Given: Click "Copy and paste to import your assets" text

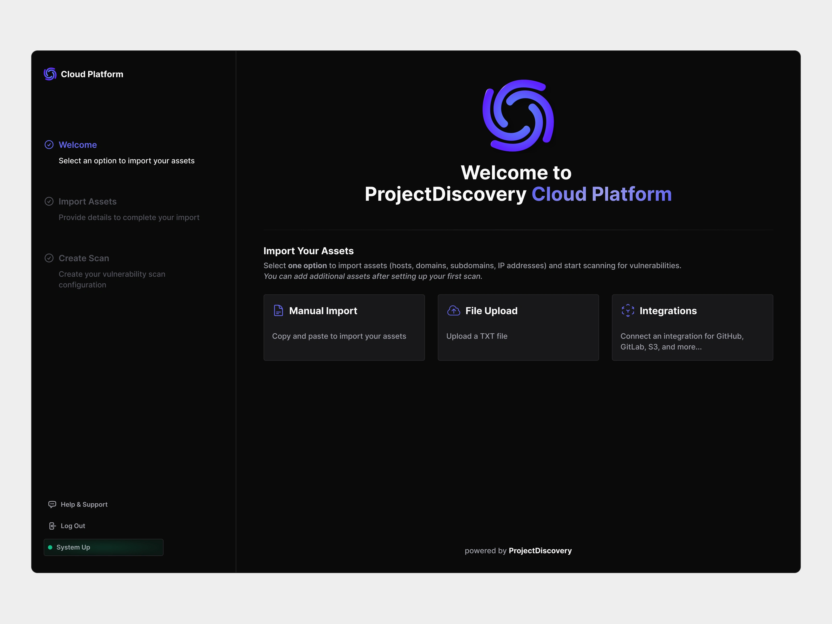Looking at the screenshot, I should [339, 336].
